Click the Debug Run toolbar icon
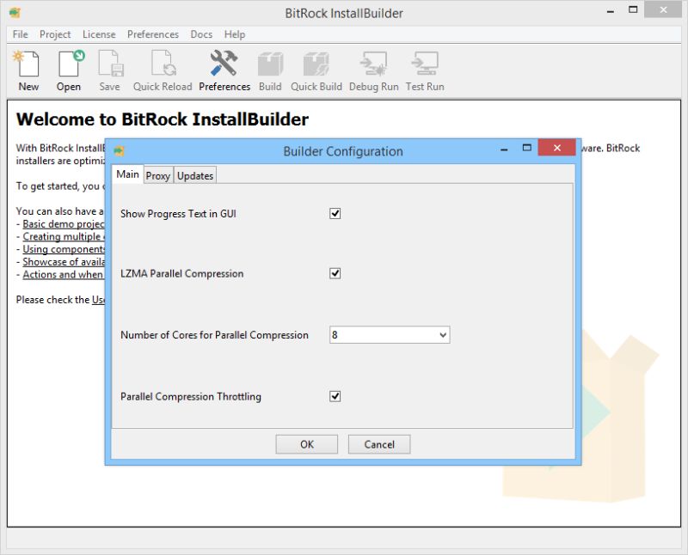The width and height of the screenshot is (688, 555). tap(373, 64)
